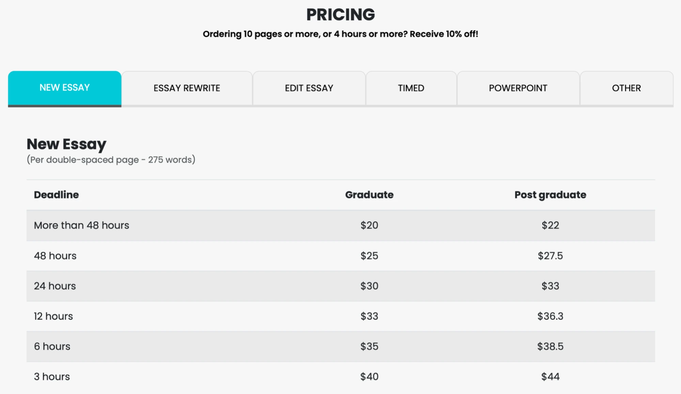Viewport: 681px width, 394px height.
Task: Click the Graduate column header
Action: pyautogui.click(x=369, y=195)
